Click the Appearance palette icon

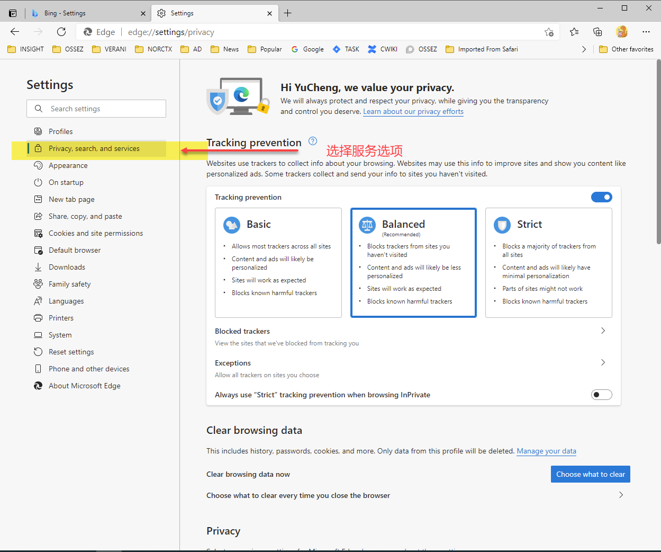[x=38, y=165]
